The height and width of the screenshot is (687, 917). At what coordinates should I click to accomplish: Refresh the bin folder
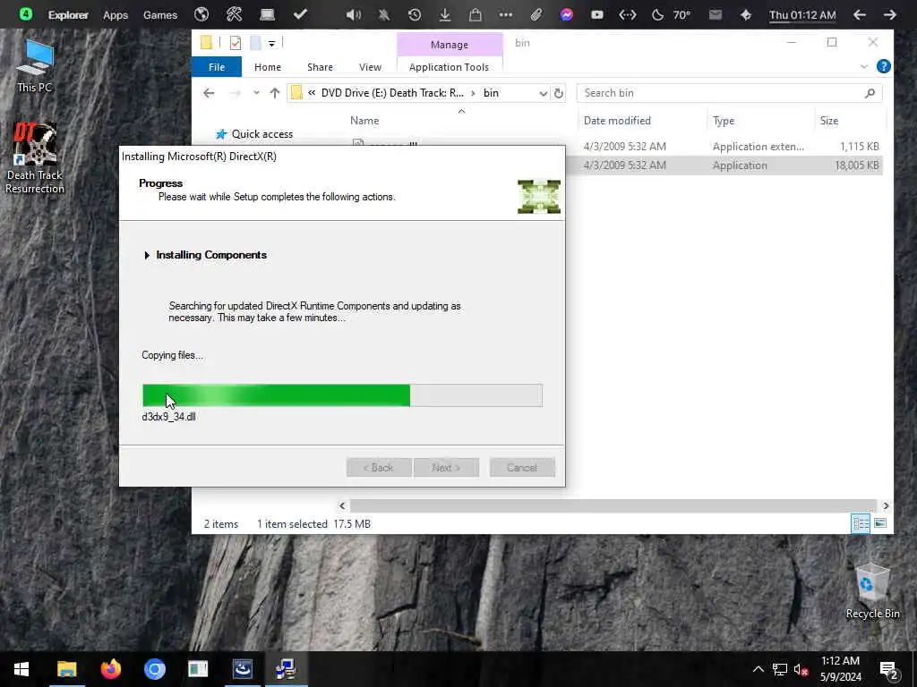(x=559, y=93)
